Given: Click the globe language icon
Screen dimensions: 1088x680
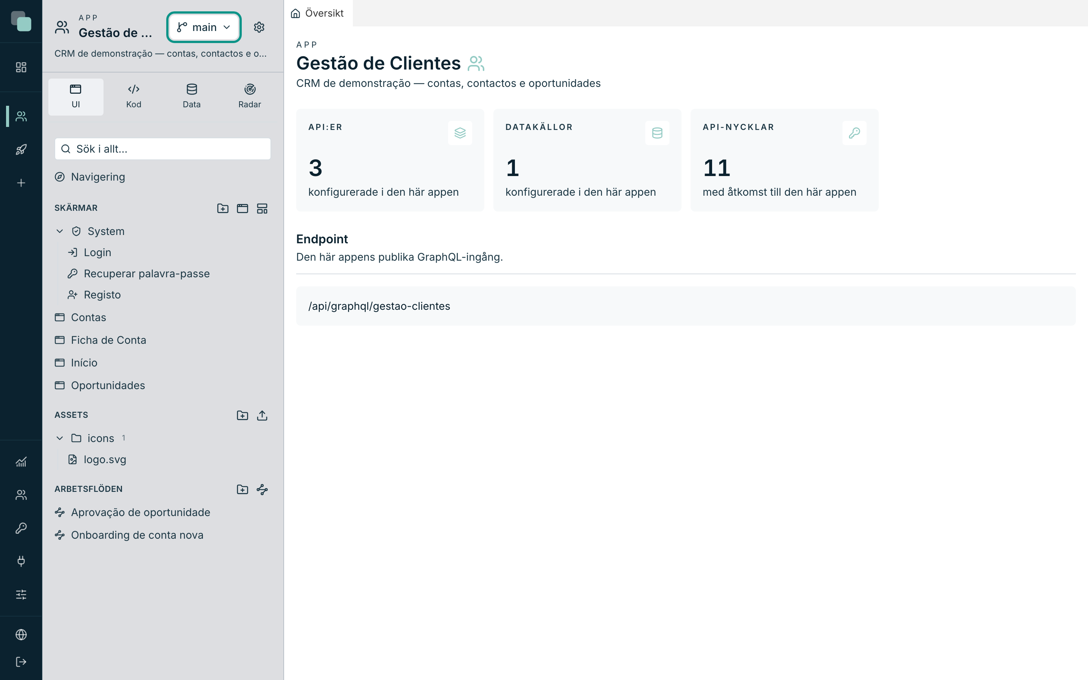Looking at the screenshot, I should (21, 635).
